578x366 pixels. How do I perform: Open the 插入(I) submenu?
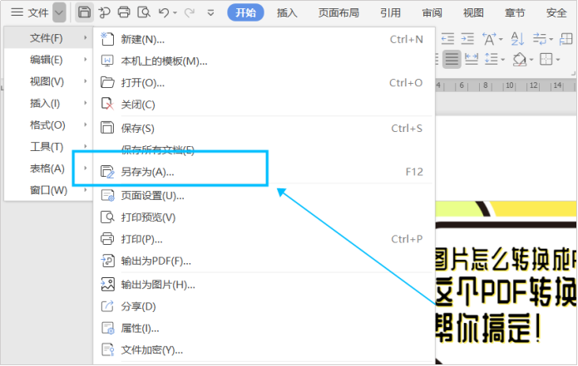[48, 104]
